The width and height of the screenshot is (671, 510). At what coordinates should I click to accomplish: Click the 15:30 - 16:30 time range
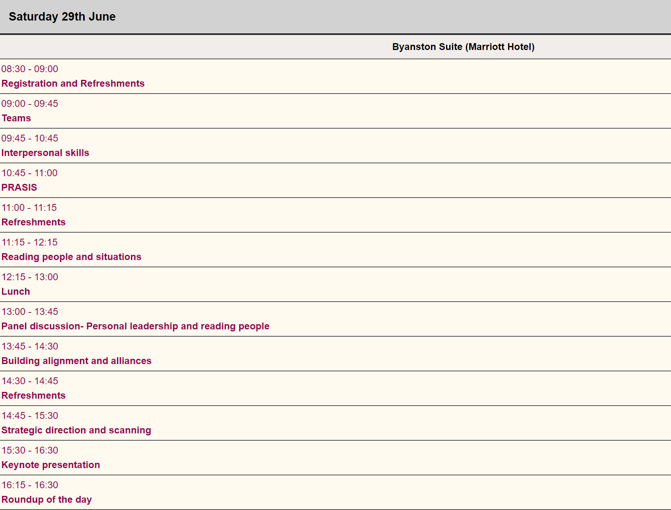click(30, 450)
